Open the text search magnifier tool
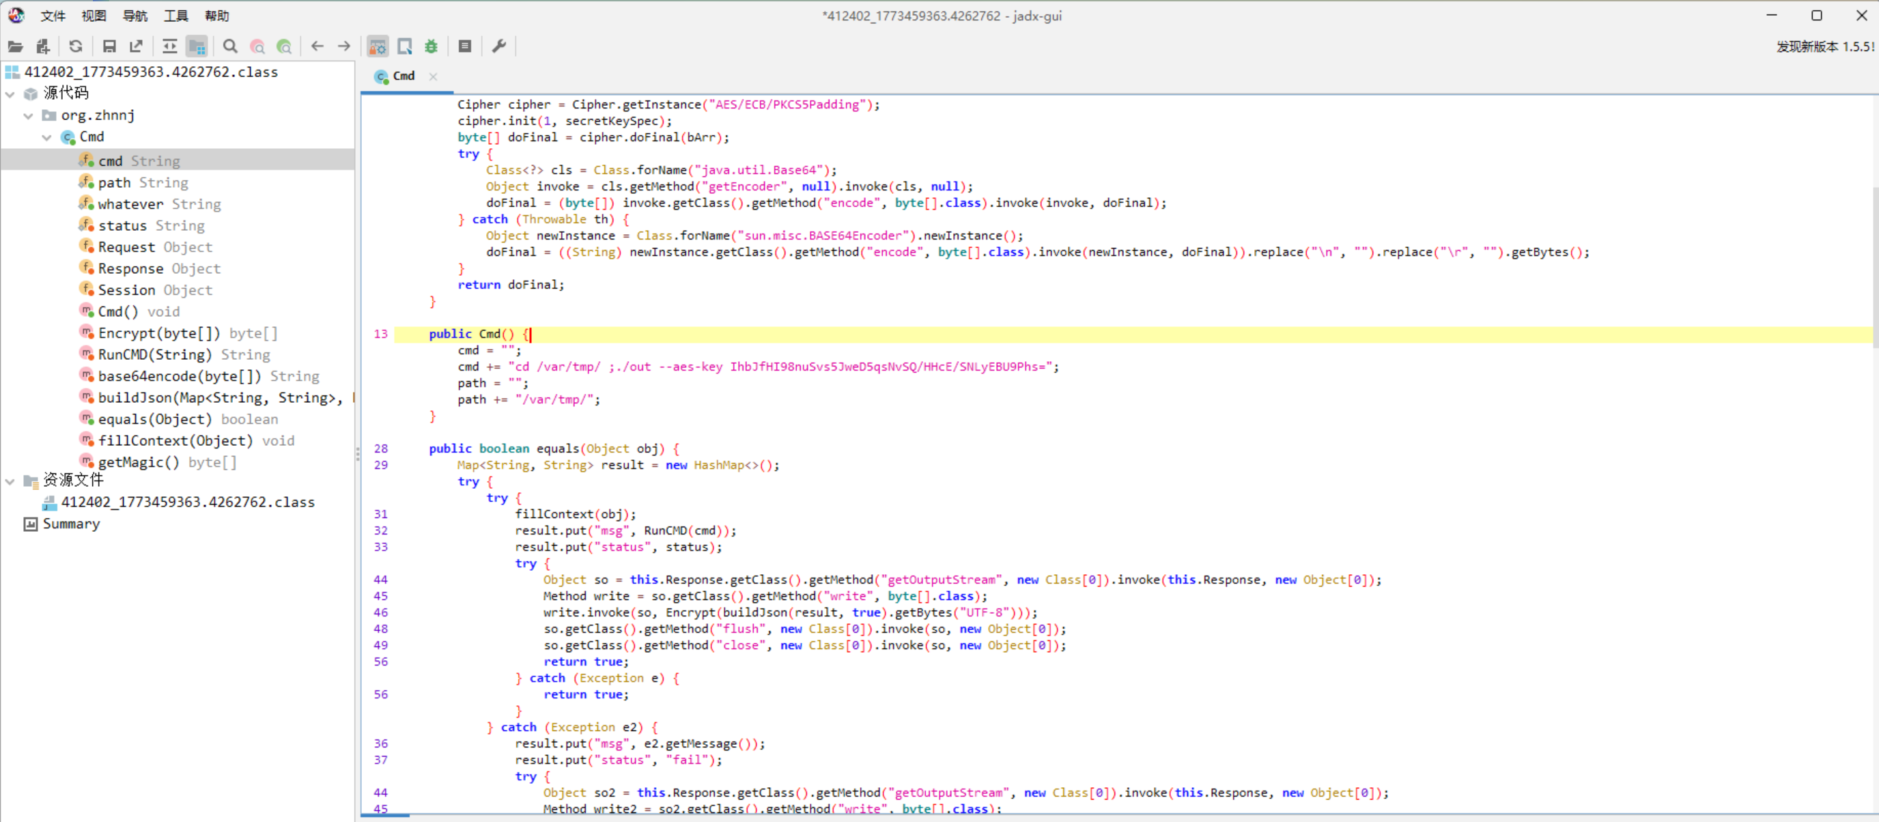The height and width of the screenshot is (822, 1879). point(230,46)
